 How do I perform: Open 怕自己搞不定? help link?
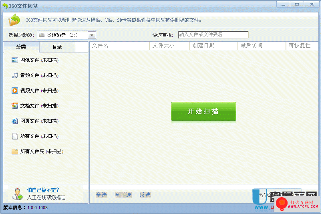tap(43, 190)
